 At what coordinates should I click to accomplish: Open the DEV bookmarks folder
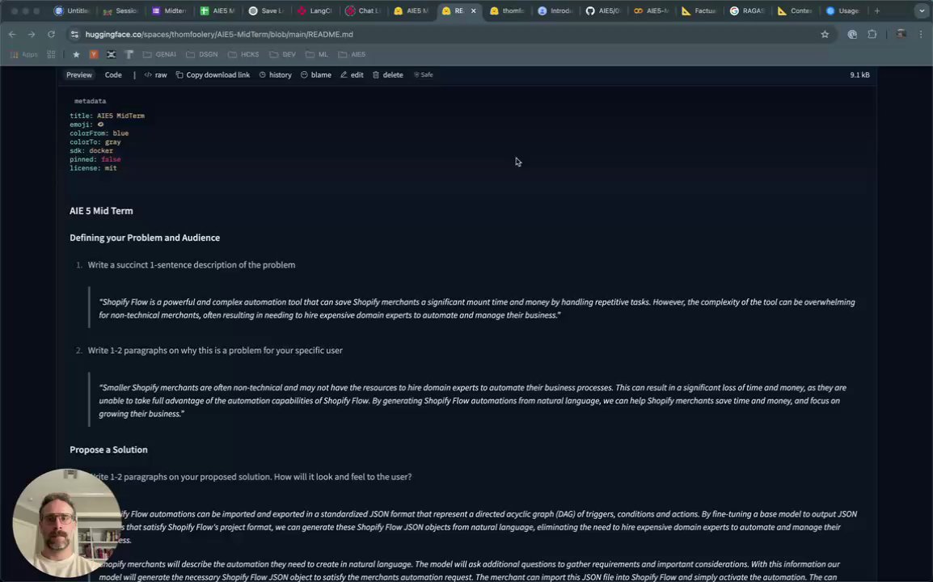pos(283,54)
